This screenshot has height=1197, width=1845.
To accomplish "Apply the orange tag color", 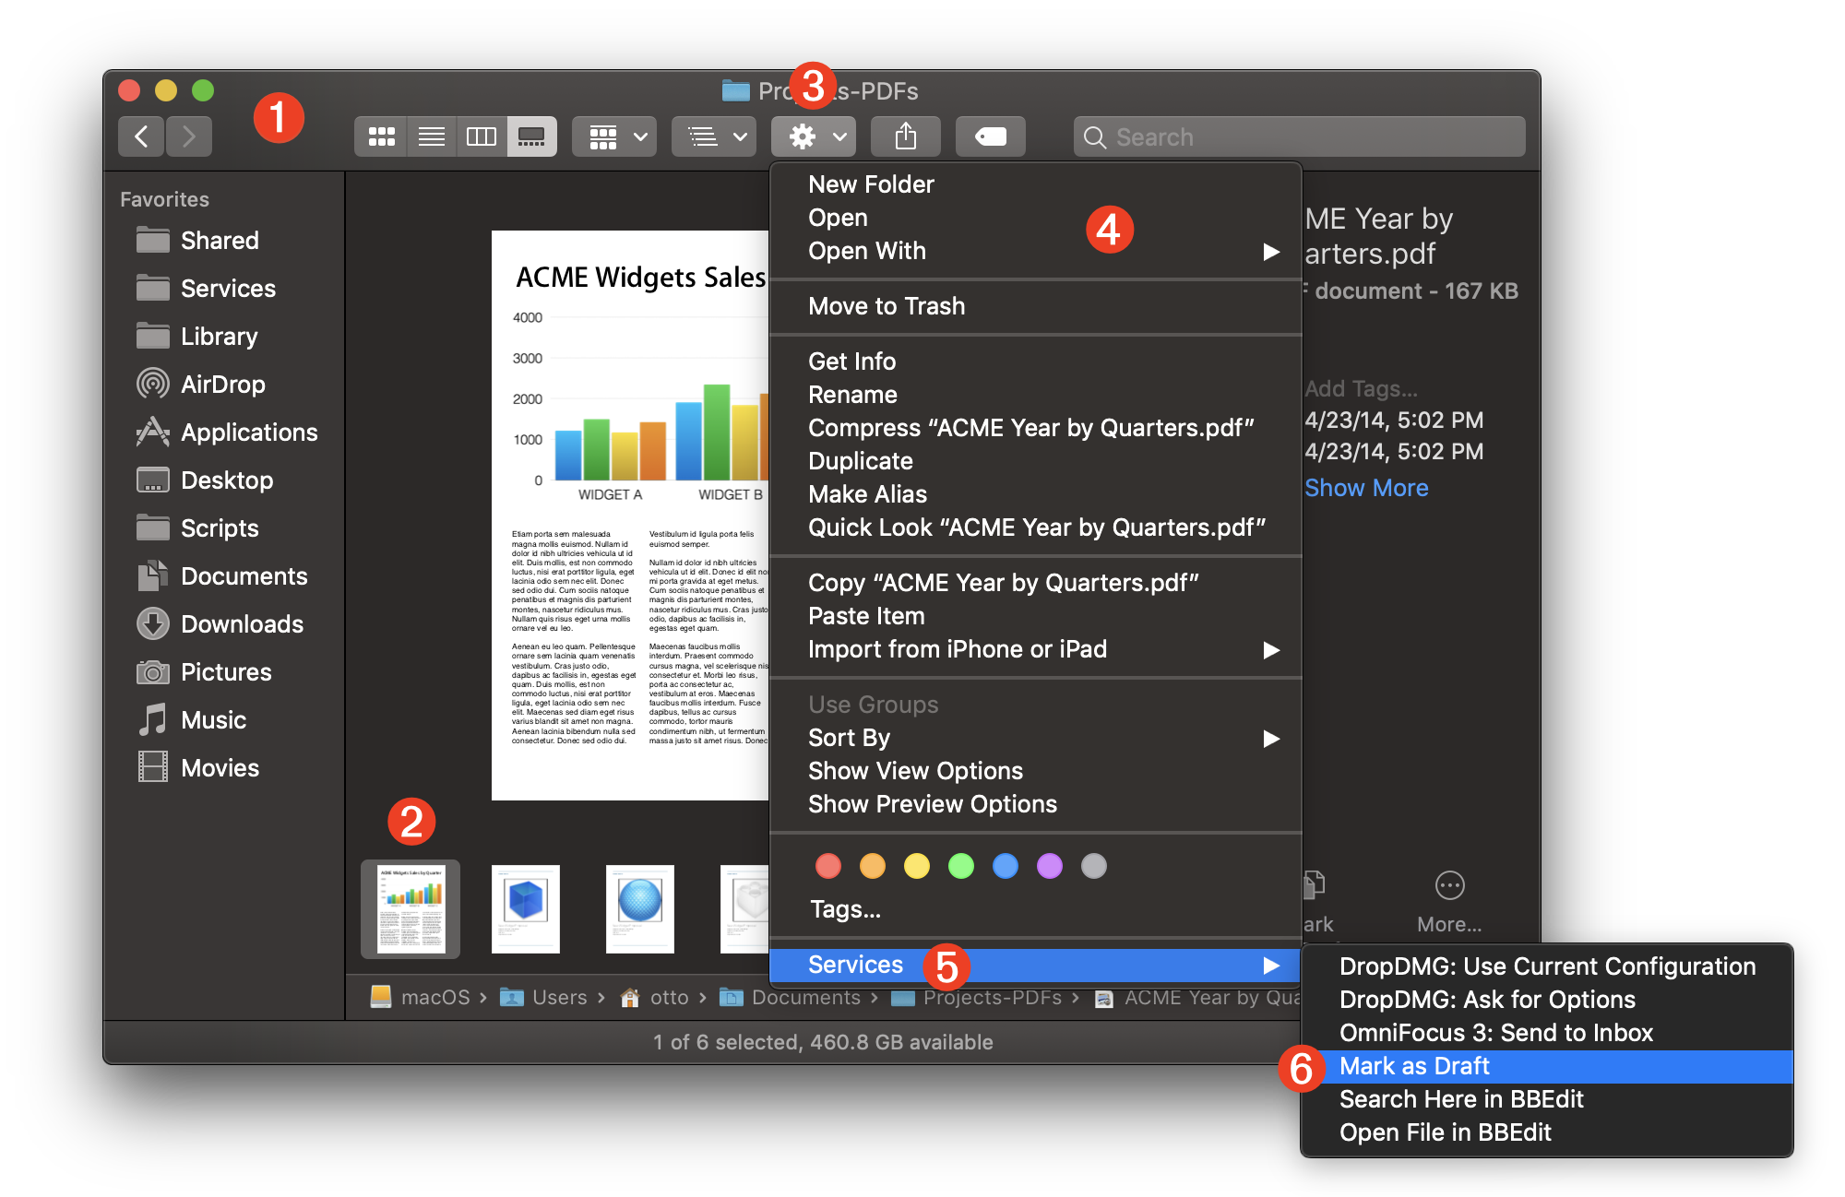I will (x=873, y=866).
